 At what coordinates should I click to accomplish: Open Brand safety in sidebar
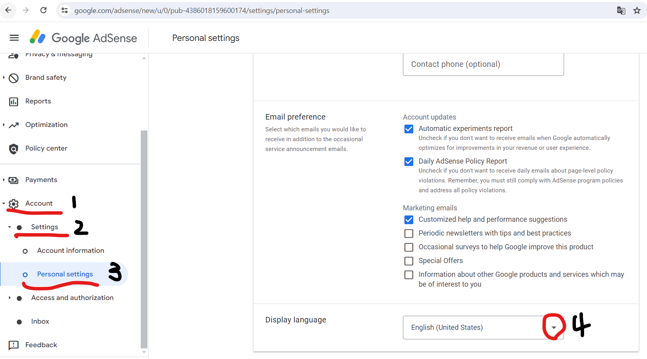[x=46, y=77]
